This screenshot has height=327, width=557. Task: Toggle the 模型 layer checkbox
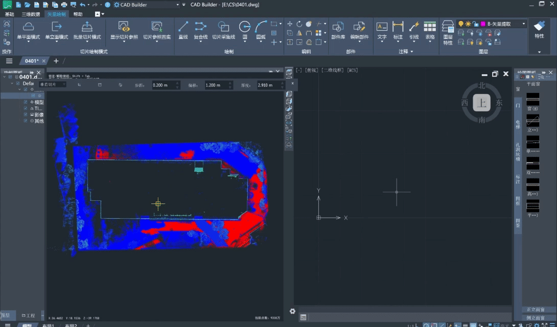[x=26, y=102]
